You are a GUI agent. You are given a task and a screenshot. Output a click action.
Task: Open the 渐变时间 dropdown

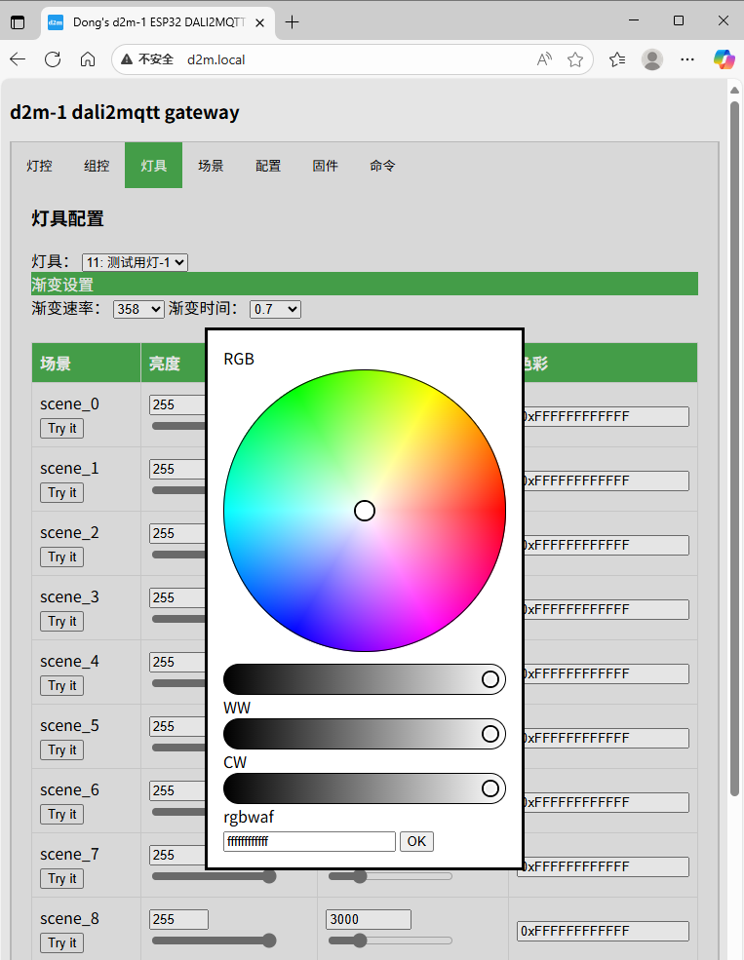pos(275,309)
